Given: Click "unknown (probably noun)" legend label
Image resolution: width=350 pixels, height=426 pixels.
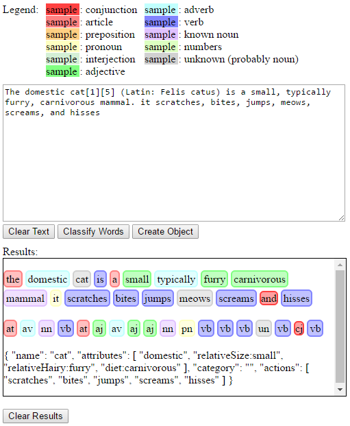Looking at the screenshot, I should click(x=241, y=59).
